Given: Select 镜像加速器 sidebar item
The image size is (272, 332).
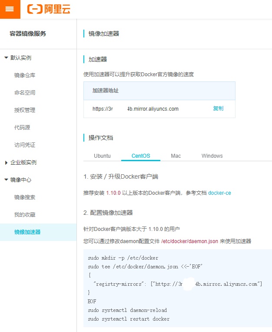Looking at the screenshot, I should pos(38,232).
